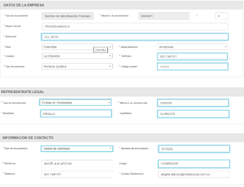Open contacto Tarjeta de Identidad dropdown
Screen dimensions: 244x187
[x=77, y=149]
